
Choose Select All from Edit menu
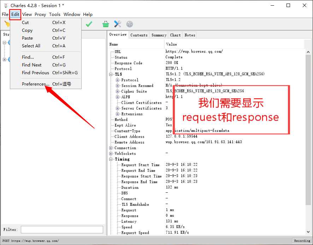pyautogui.click(x=46, y=46)
